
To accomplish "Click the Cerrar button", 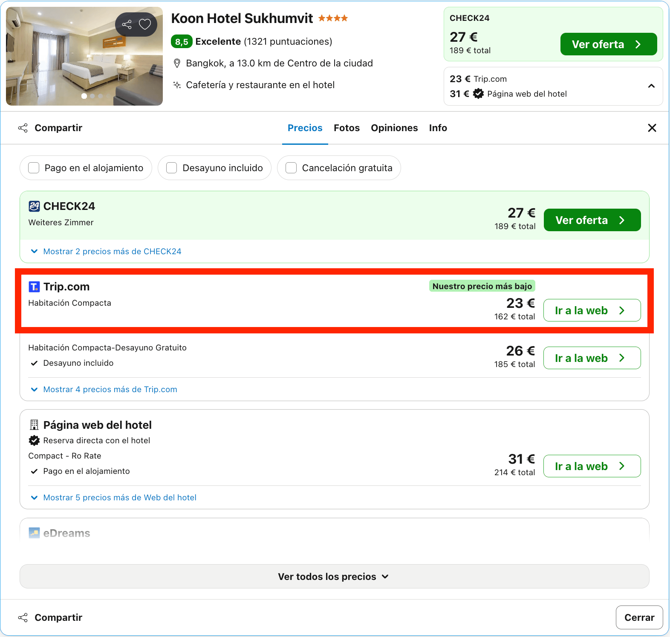I will (x=639, y=617).
